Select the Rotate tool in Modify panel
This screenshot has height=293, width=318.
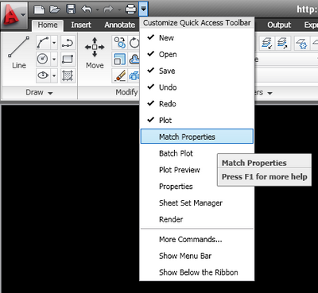[134, 43]
